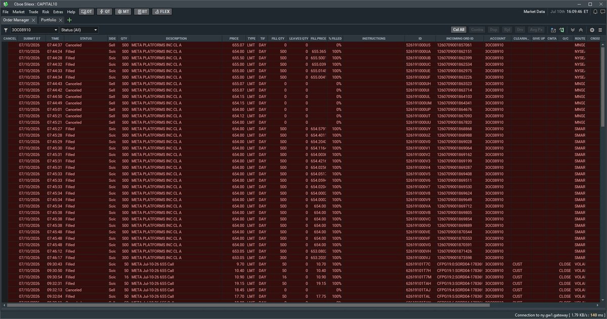Sort by the PRICE column header
The image size is (607, 319).
(x=234, y=38)
